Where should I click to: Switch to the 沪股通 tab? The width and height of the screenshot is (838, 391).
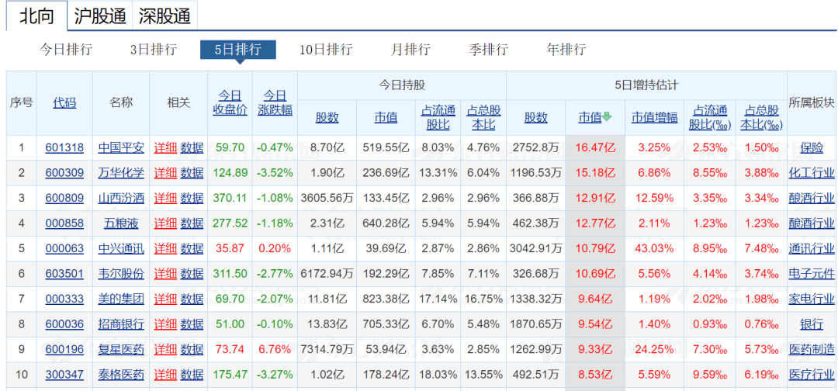click(x=100, y=16)
